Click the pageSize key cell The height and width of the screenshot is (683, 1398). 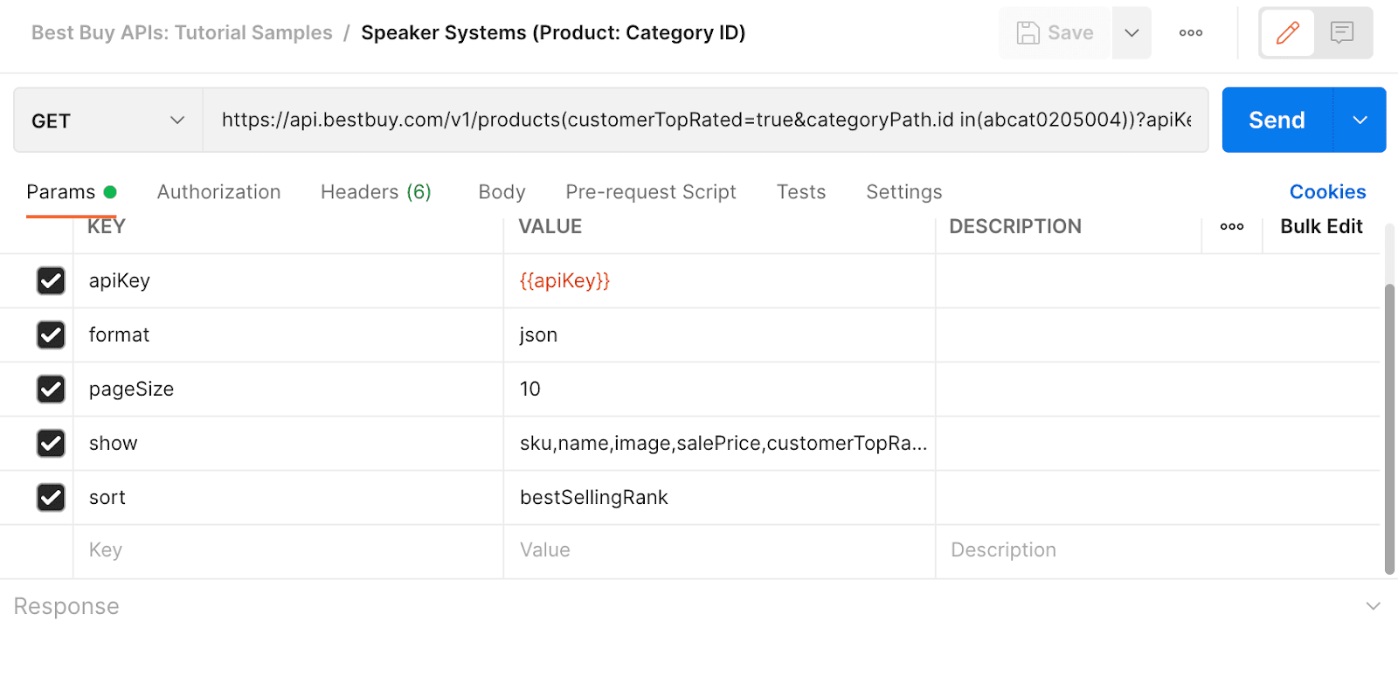[288, 390]
